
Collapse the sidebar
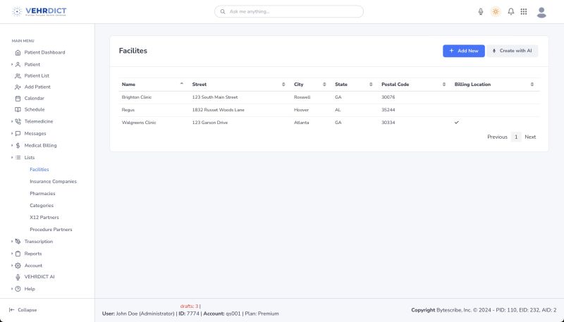tap(23, 309)
